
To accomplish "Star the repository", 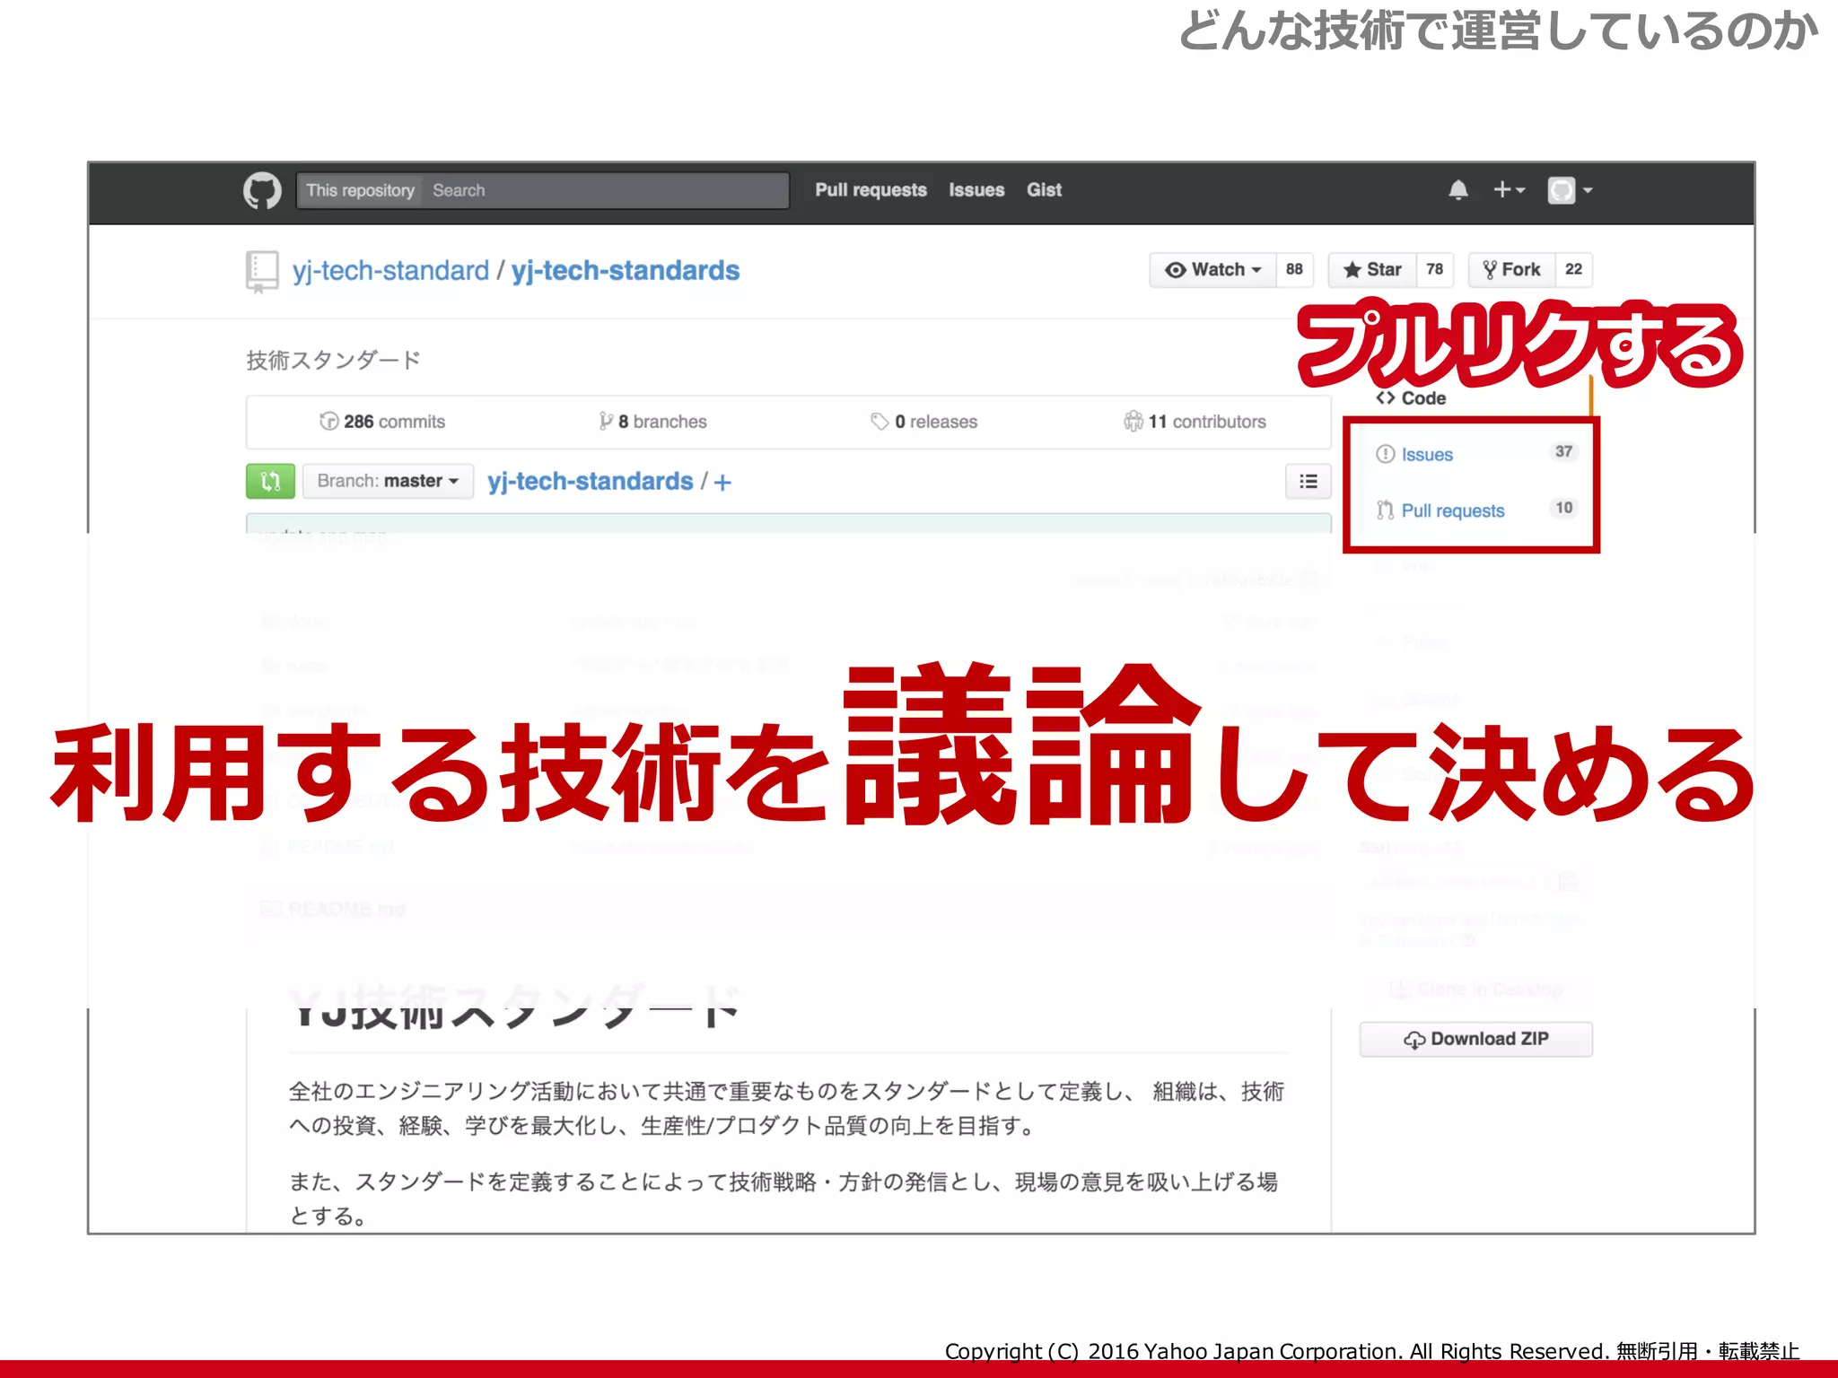I will pos(1372,270).
